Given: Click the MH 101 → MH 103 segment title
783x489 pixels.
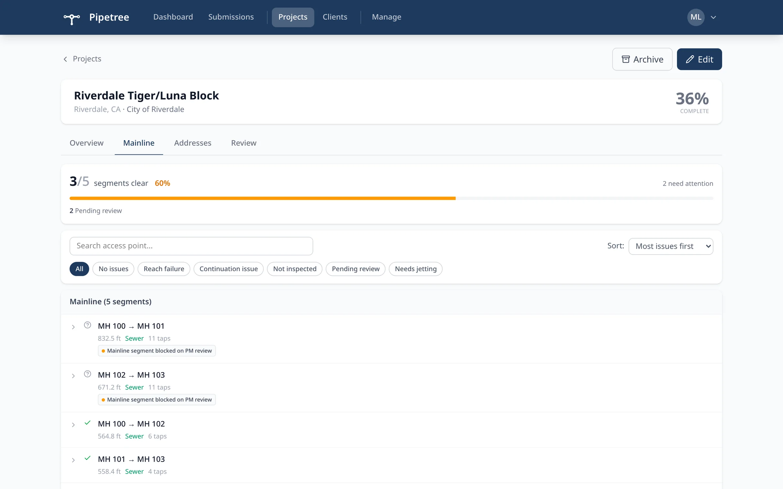Looking at the screenshot, I should pyautogui.click(x=131, y=459).
